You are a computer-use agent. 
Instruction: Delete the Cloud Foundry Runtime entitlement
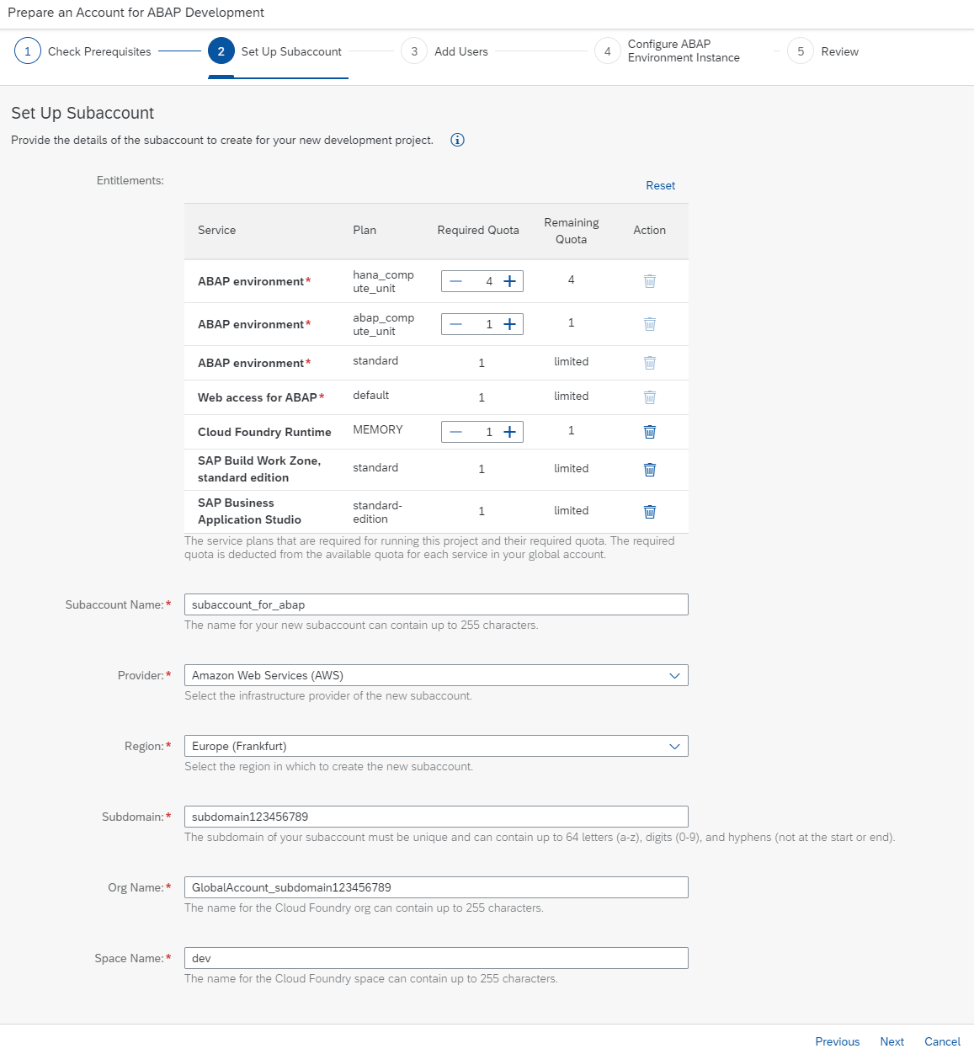(650, 432)
